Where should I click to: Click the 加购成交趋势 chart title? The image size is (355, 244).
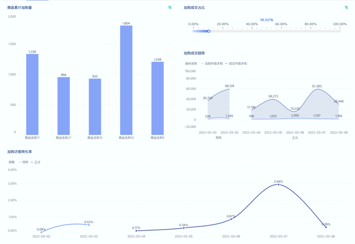[x=194, y=53]
